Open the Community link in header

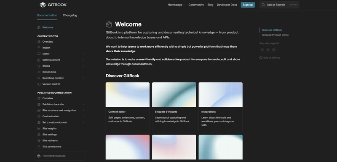click(196, 5)
